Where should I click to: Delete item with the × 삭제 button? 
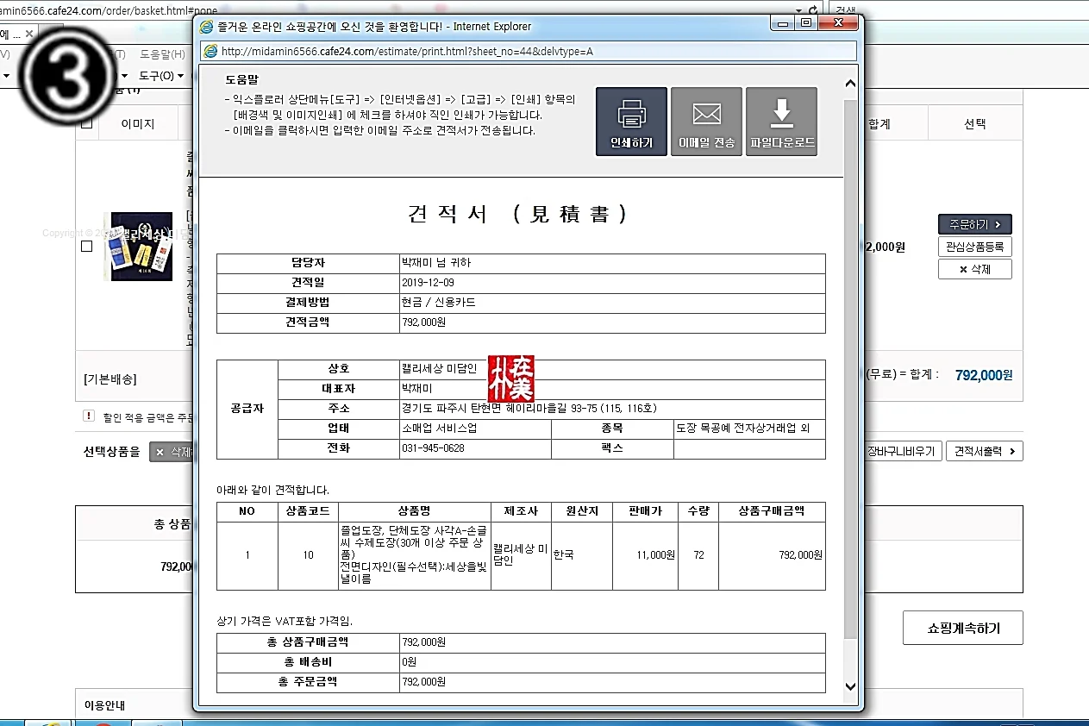974,269
